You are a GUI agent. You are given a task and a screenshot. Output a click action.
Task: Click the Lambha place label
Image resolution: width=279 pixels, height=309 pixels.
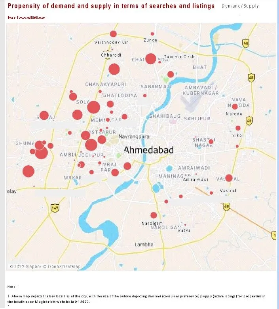(x=144, y=245)
